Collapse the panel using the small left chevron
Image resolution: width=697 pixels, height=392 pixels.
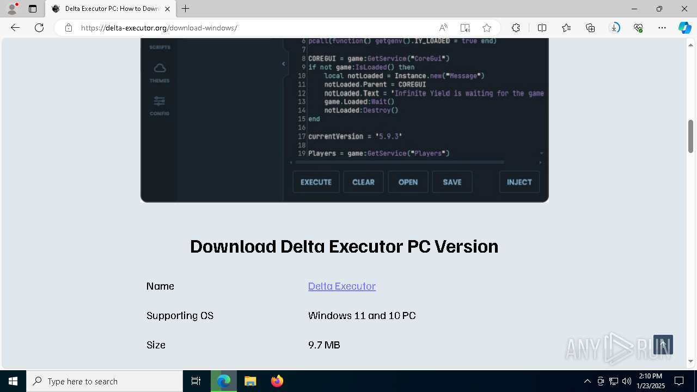(x=283, y=64)
